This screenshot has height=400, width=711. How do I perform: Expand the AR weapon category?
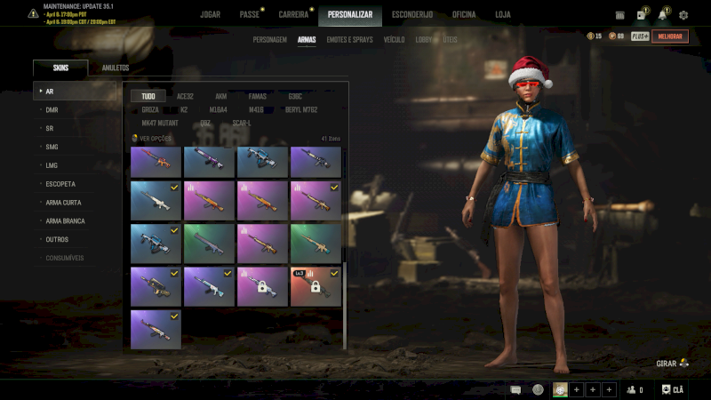(75, 92)
